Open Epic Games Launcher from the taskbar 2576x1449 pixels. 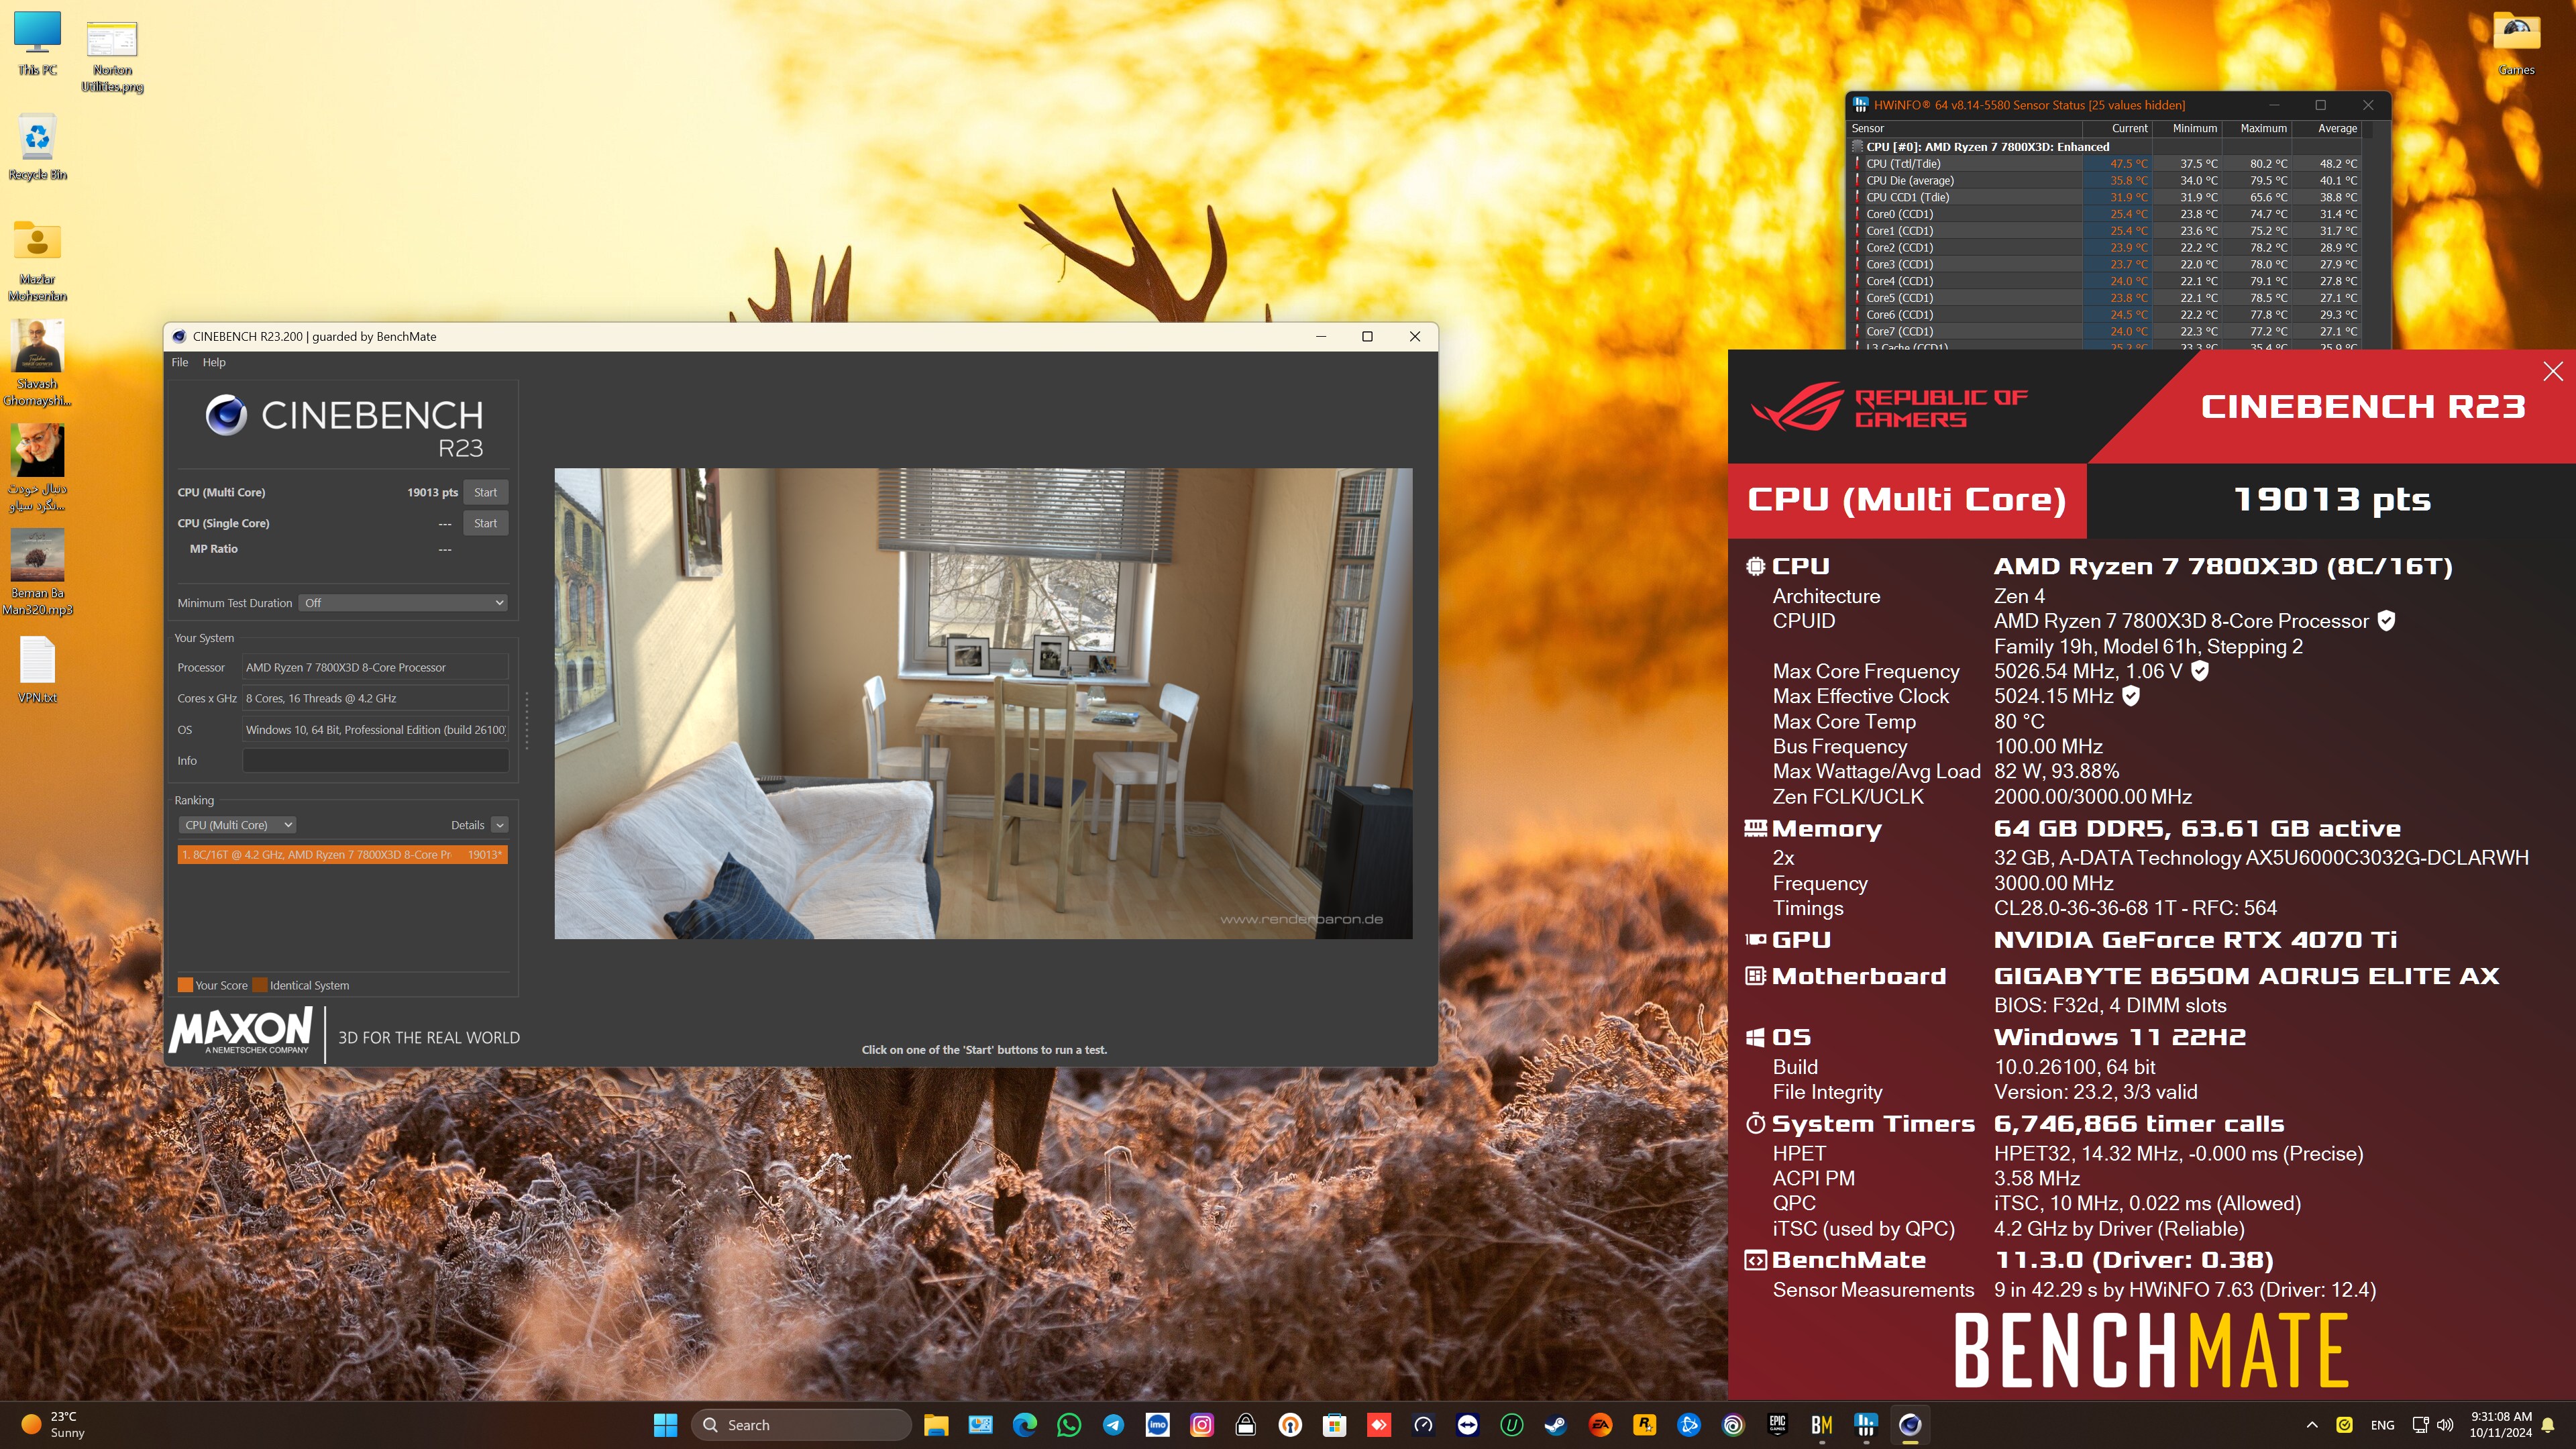pos(1777,1425)
